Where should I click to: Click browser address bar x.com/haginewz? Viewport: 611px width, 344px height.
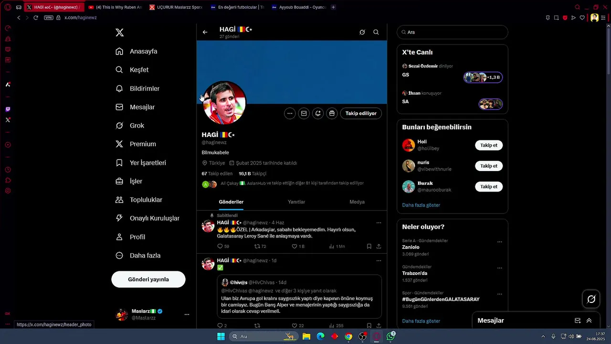pos(81,18)
